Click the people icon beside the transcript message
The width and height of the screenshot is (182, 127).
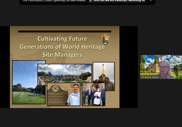91,1
